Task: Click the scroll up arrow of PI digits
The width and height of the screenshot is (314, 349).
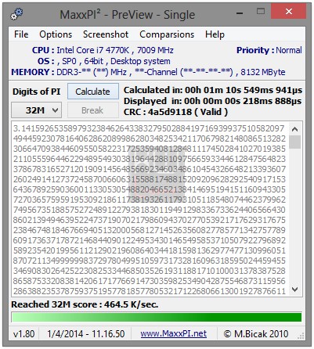Action: (x=295, y=129)
